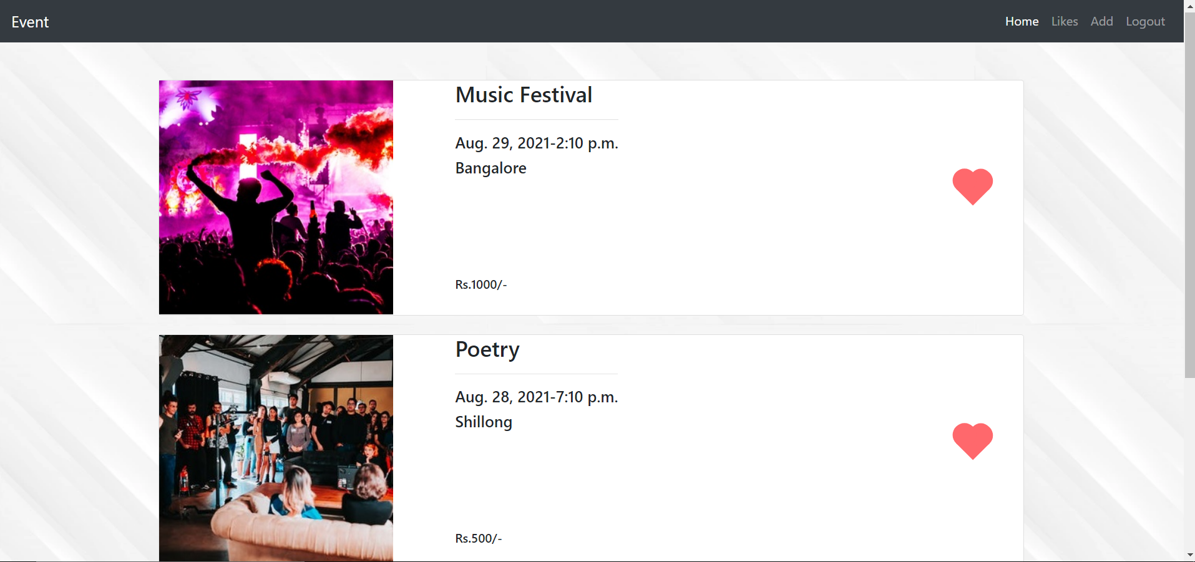Image resolution: width=1195 pixels, height=562 pixels.
Task: Click the Rs.1000/- price label
Action: coord(480,284)
